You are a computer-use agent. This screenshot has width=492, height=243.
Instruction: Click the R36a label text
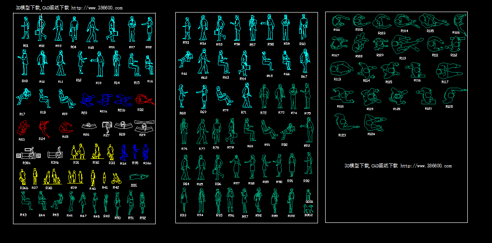coord(147,163)
